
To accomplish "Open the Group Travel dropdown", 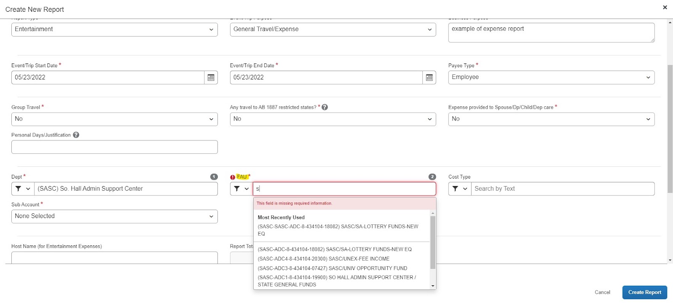I will click(114, 119).
